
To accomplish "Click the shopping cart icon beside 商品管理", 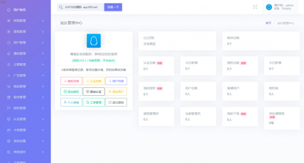I will pyautogui.click(x=9, y=86).
